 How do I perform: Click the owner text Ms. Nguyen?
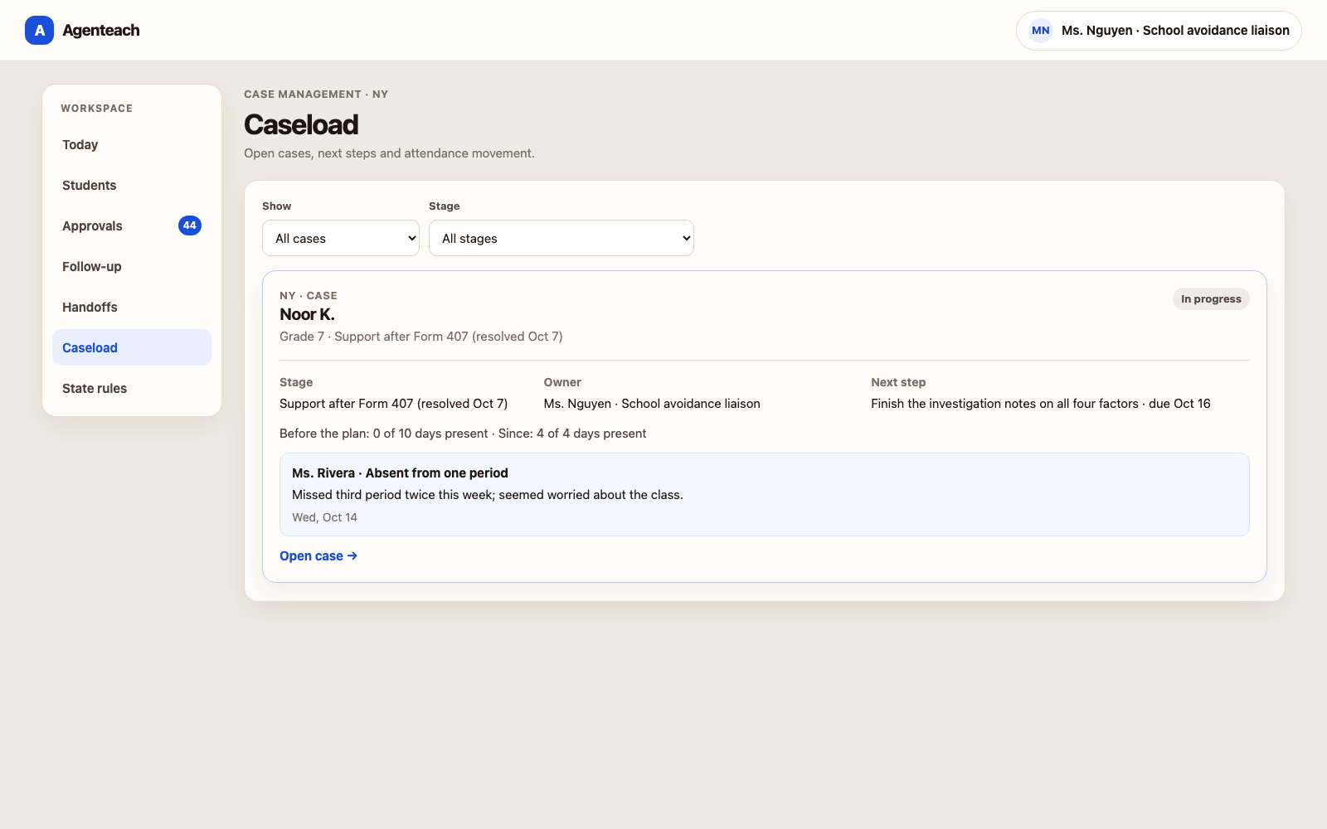point(652,404)
